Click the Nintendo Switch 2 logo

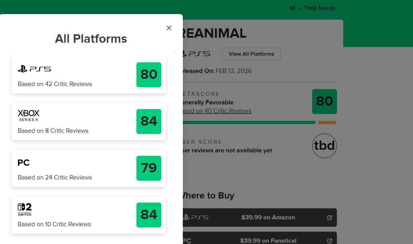[25, 209]
